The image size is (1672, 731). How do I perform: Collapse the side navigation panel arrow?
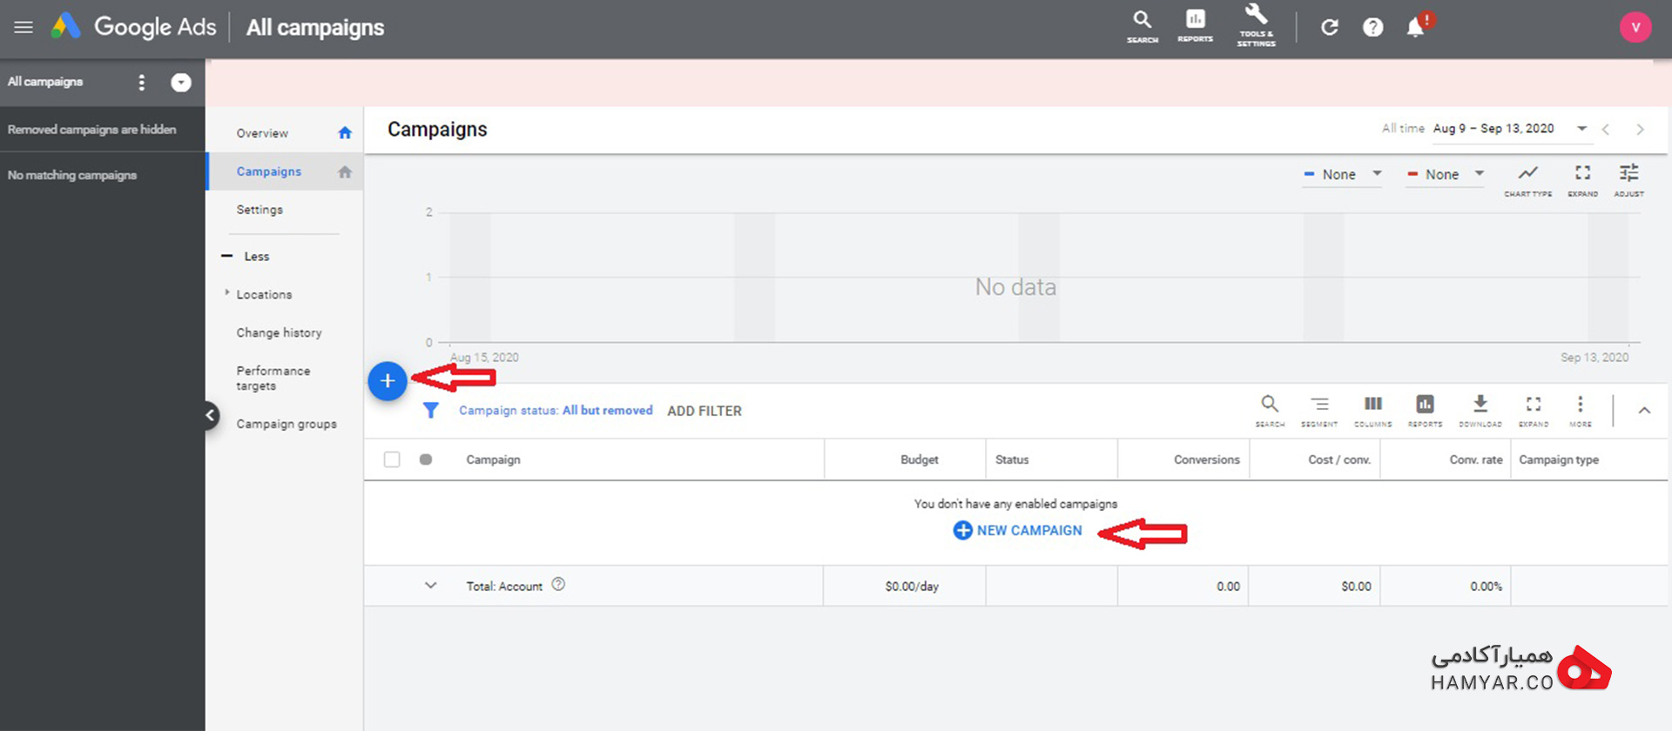pos(210,415)
